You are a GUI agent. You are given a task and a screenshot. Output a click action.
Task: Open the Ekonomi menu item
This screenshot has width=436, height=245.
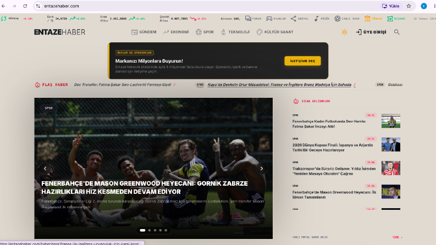coord(176,32)
